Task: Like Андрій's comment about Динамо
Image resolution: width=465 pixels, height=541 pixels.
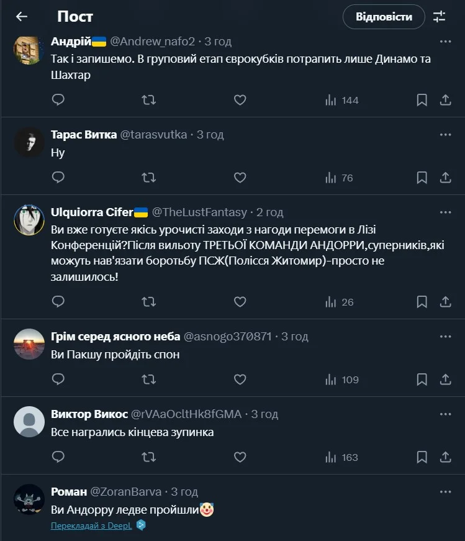Action: pos(240,100)
